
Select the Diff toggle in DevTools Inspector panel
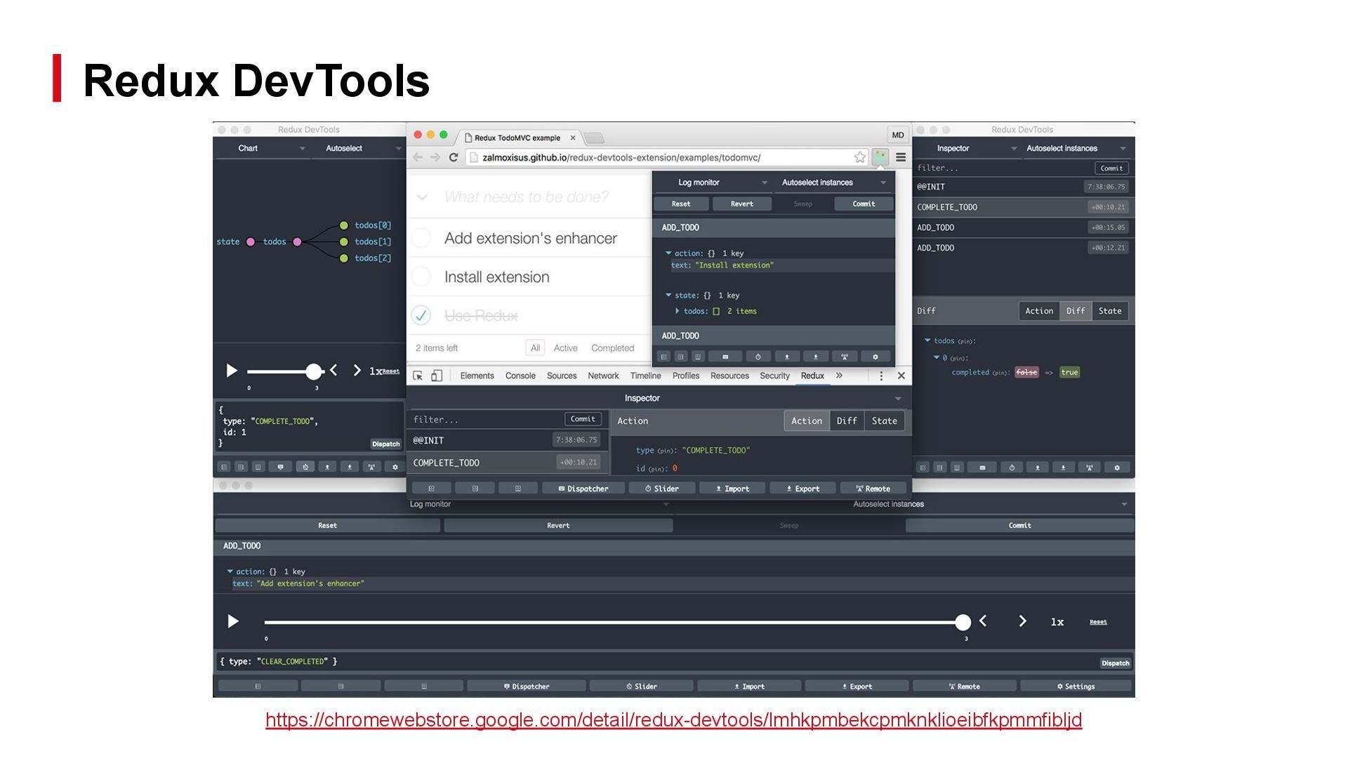coord(847,421)
